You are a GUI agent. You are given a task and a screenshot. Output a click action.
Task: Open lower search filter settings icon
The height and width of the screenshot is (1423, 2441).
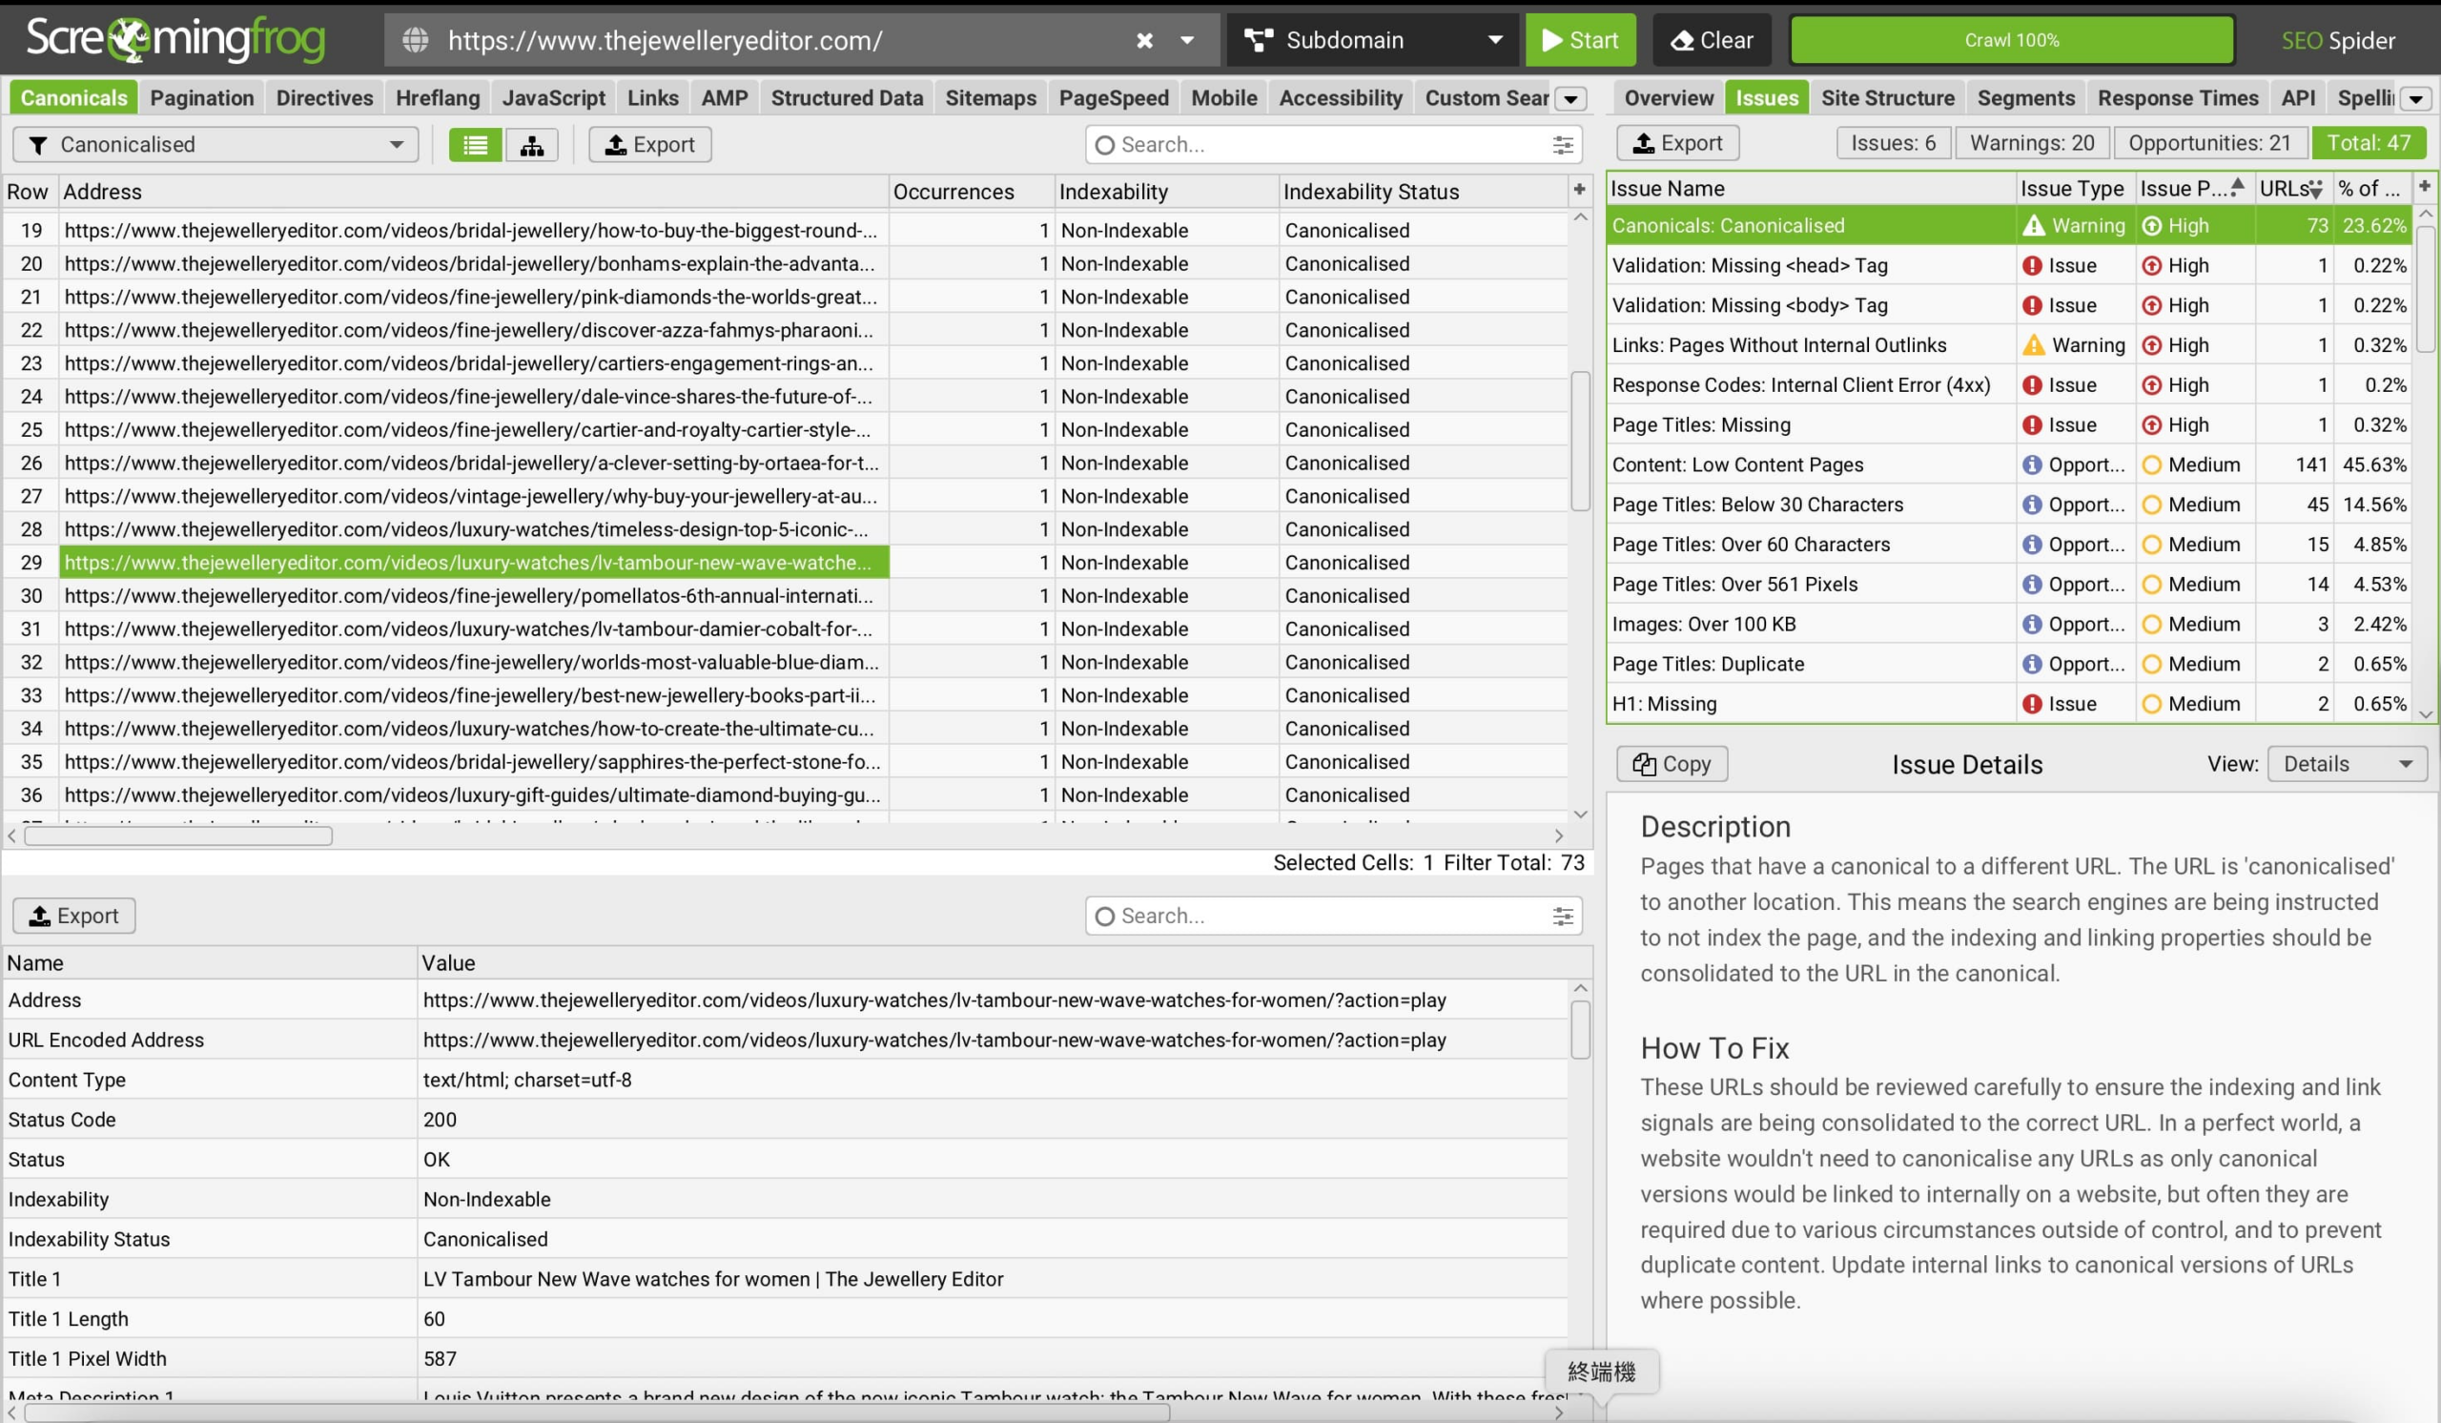(x=1562, y=917)
